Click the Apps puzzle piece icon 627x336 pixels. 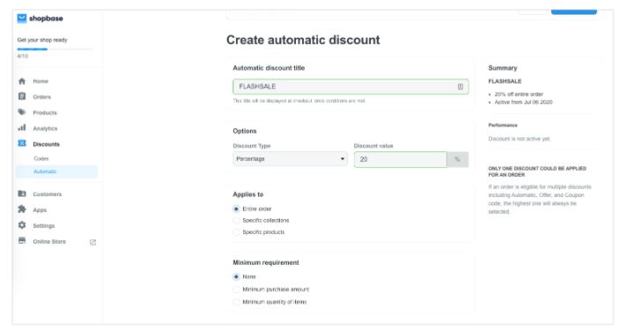pos(22,209)
